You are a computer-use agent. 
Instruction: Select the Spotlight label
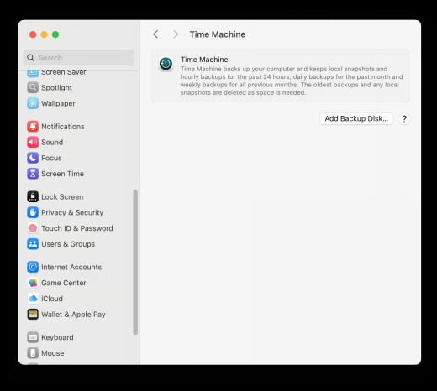pyautogui.click(x=56, y=88)
